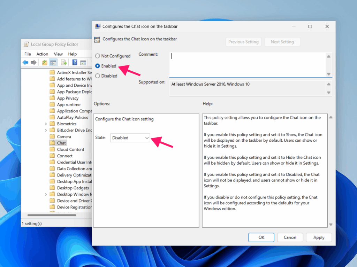This screenshot has width=357, height=267.
Task: Close the Chat icon policy dialog
Action: 327,26
